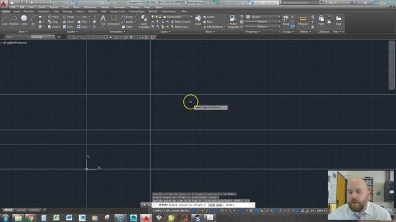Click the Table annotation tool

[x=127, y=27]
